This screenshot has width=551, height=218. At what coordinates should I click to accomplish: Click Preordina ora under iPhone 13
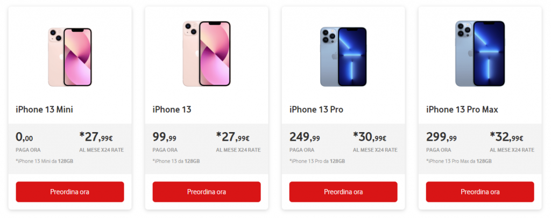click(x=207, y=192)
